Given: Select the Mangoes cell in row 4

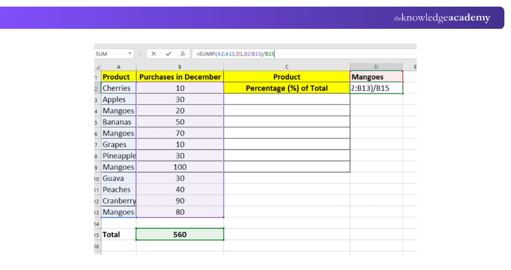Looking at the screenshot, I should pos(118,110).
